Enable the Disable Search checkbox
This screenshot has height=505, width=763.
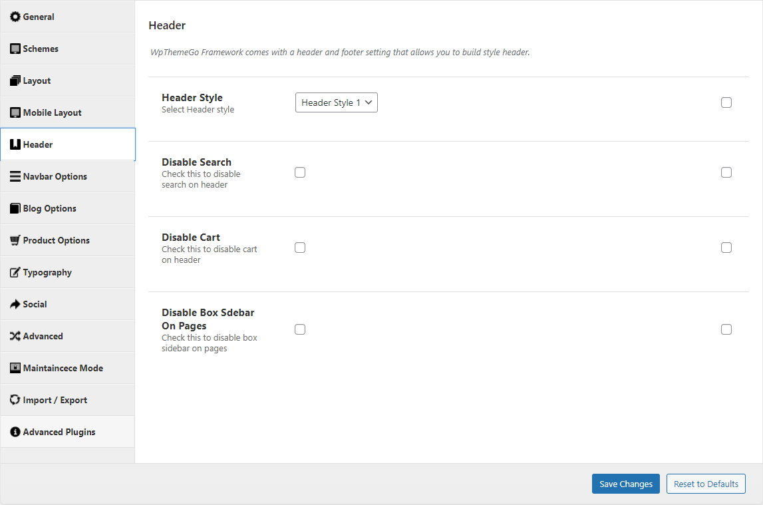coord(300,173)
